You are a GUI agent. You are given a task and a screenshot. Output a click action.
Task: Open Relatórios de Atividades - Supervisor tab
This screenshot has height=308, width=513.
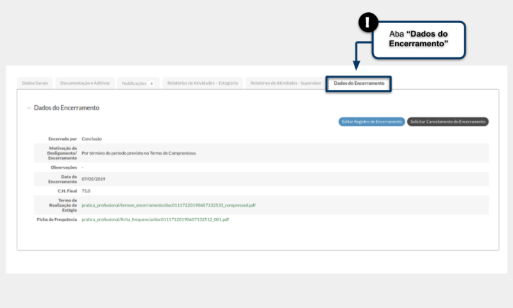click(x=285, y=83)
